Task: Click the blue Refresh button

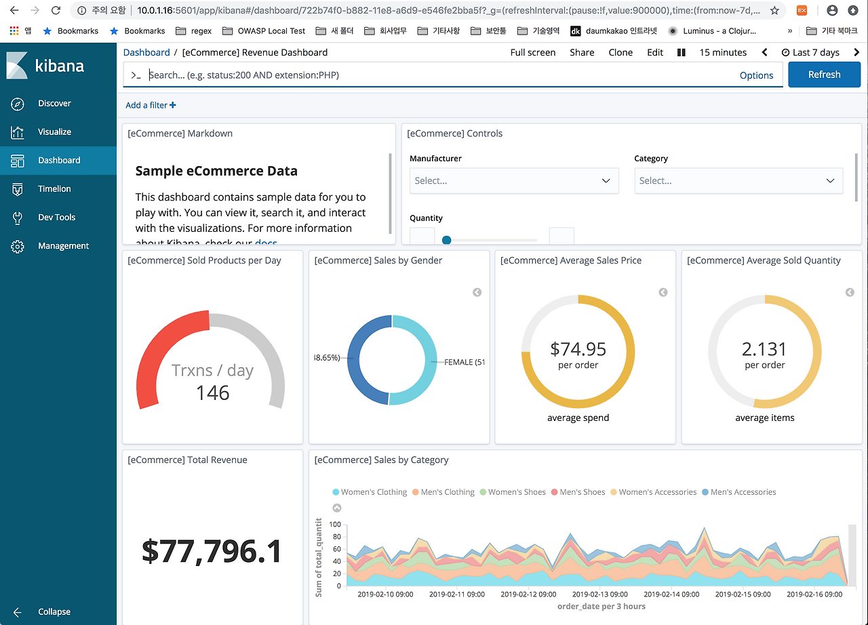Action: coord(824,75)
